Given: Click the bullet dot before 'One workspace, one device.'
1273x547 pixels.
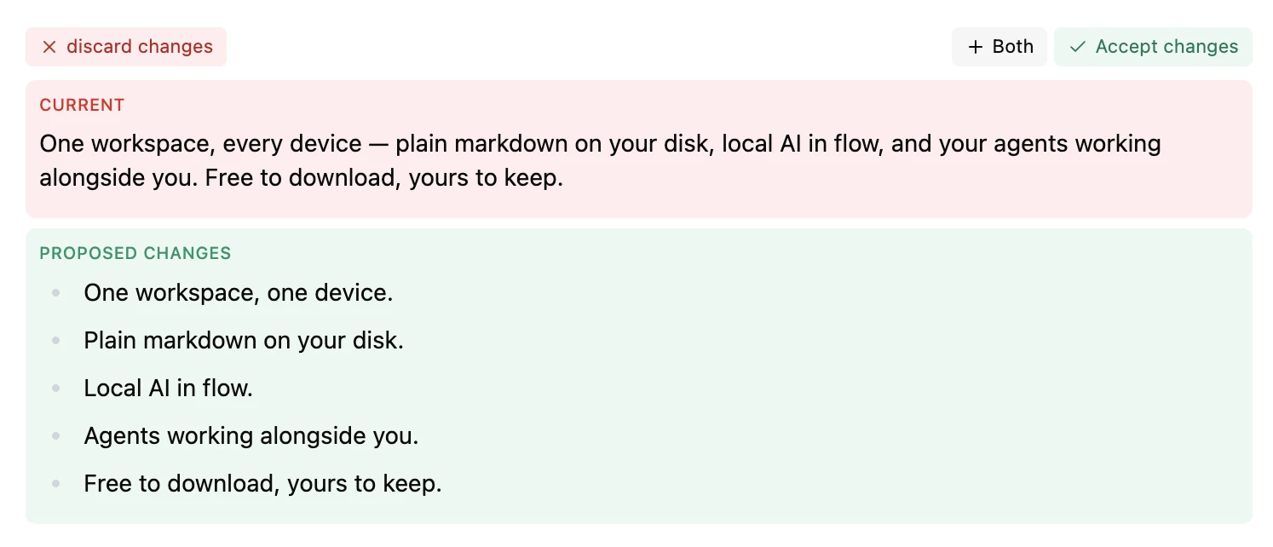Looking at the screenshot, I should 56,293.
